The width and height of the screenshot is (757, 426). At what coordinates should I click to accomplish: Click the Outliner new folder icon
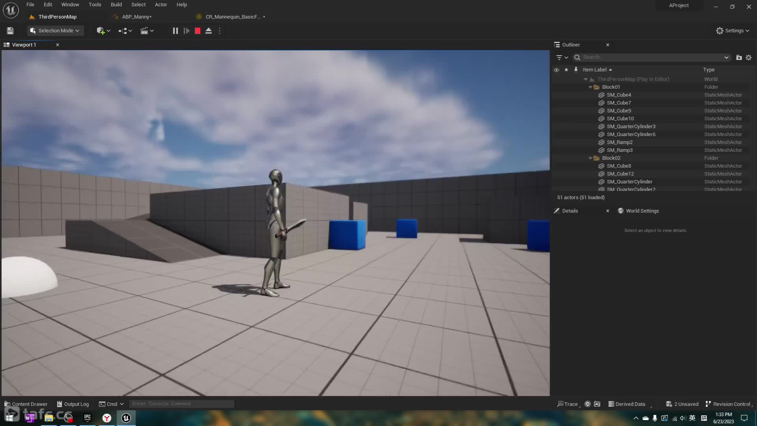tap(739, 58)
